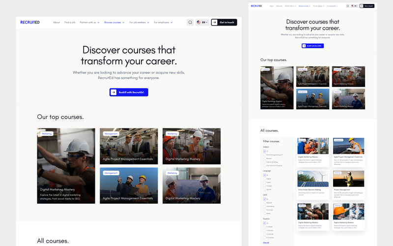
Task: Click the large Discover courses that transform your career headline
Action: [x=129, y=56]
